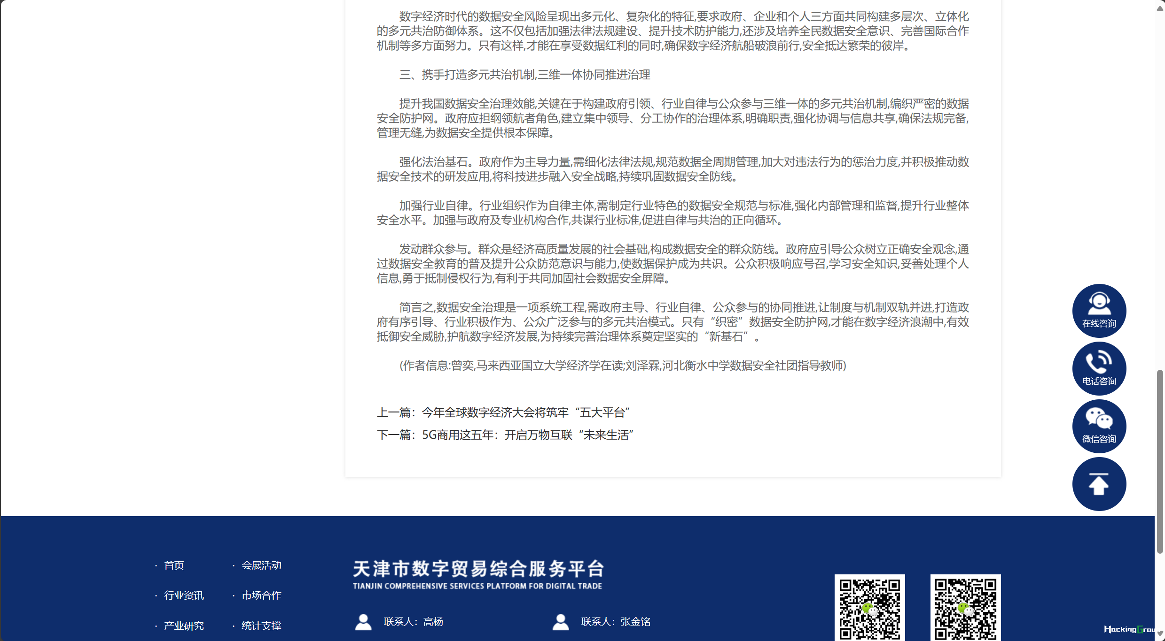Open the 在线咨询 online consultation button
The width and height of the screenshot is (1165, 641).
point(1099,311)
